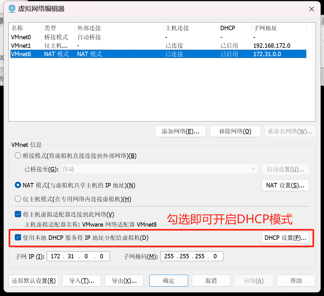
Task: Click 已启用 DHCP cell in VMnet1 row
Action: point(229,46)
